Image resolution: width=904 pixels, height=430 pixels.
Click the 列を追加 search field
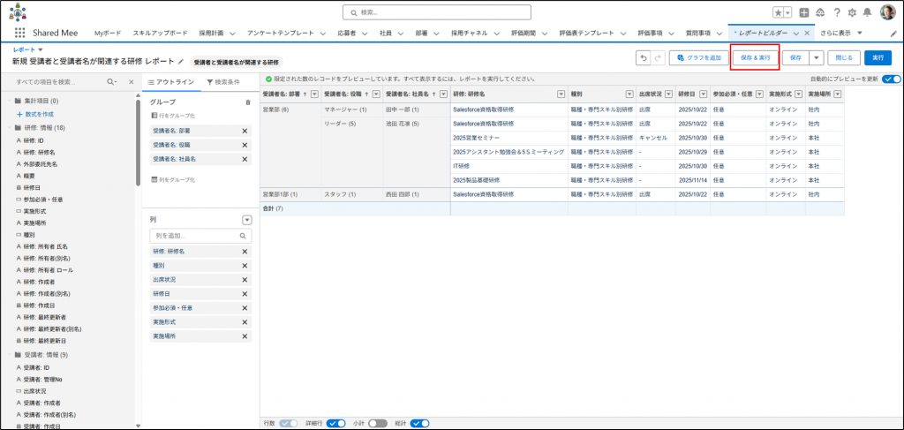196,236
